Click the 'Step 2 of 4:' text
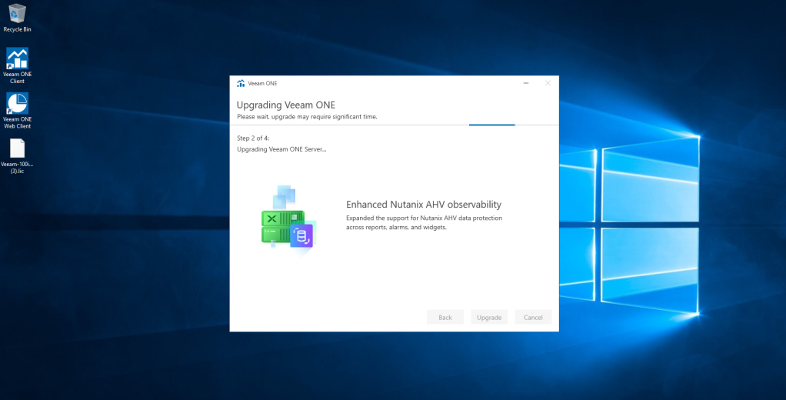Screen dimensions: 786x400 pyautogui.click(x=253, y=138)
